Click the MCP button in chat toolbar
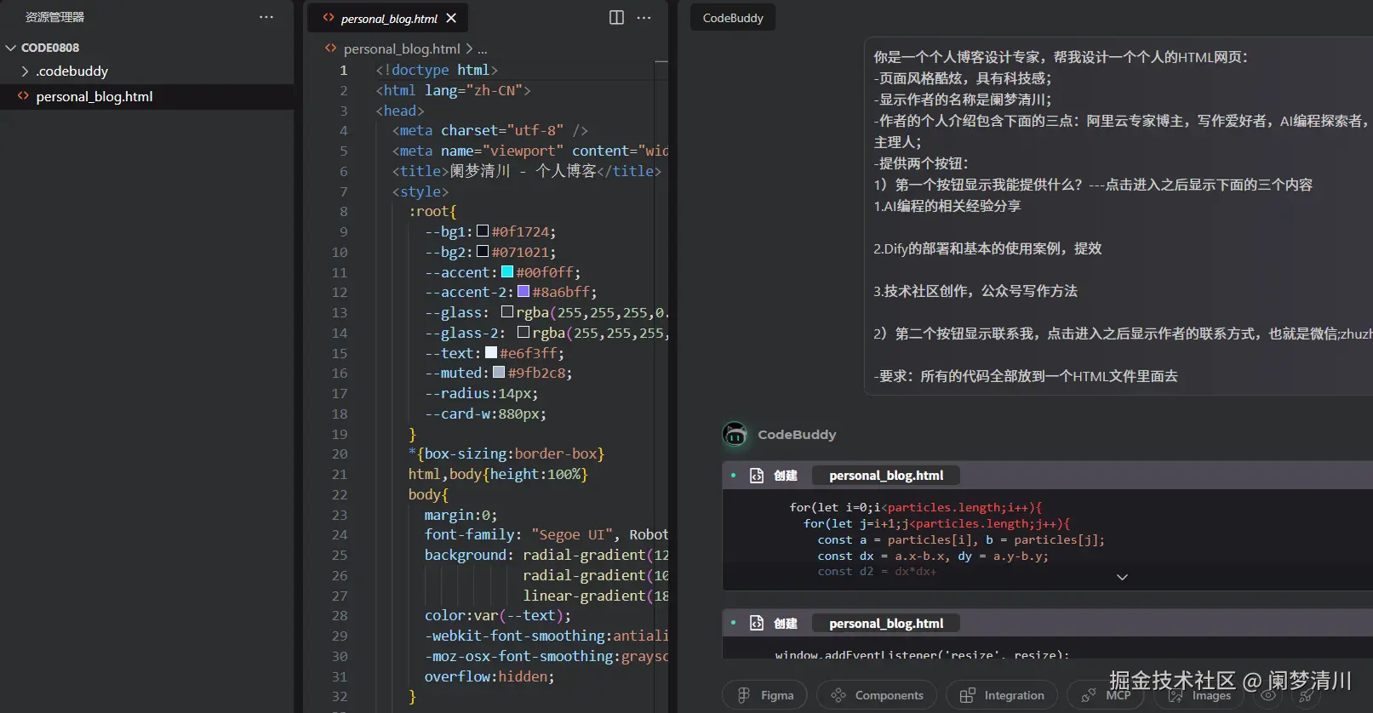Image resolution: width=1373 pixels, height=713 pixels. click(x=1107, y=695)
